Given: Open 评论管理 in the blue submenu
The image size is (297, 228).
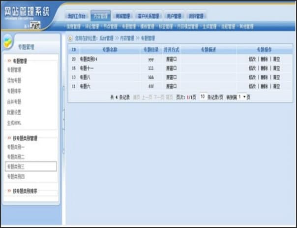Looking at the screenshot, I should point(92,27).
